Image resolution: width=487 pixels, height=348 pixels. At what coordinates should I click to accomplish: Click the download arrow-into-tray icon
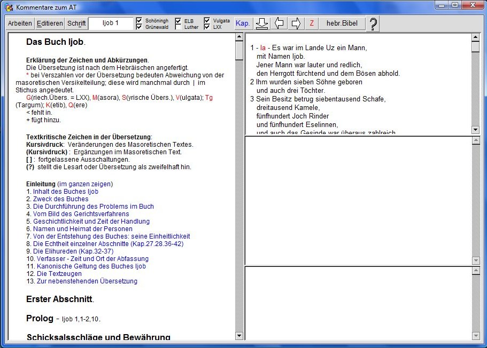click(262, 23)
